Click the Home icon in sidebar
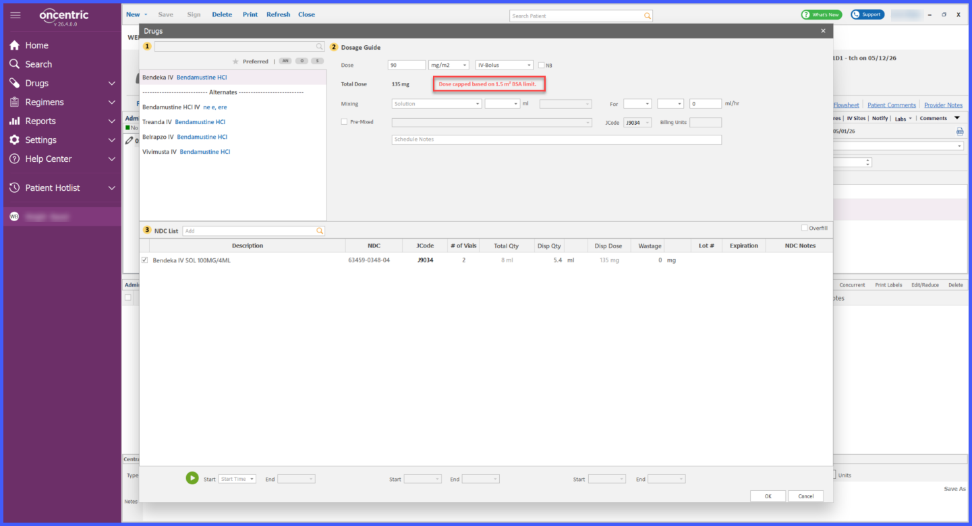Image resolution: width=972 pixels, height=526 pixels. 14,45
